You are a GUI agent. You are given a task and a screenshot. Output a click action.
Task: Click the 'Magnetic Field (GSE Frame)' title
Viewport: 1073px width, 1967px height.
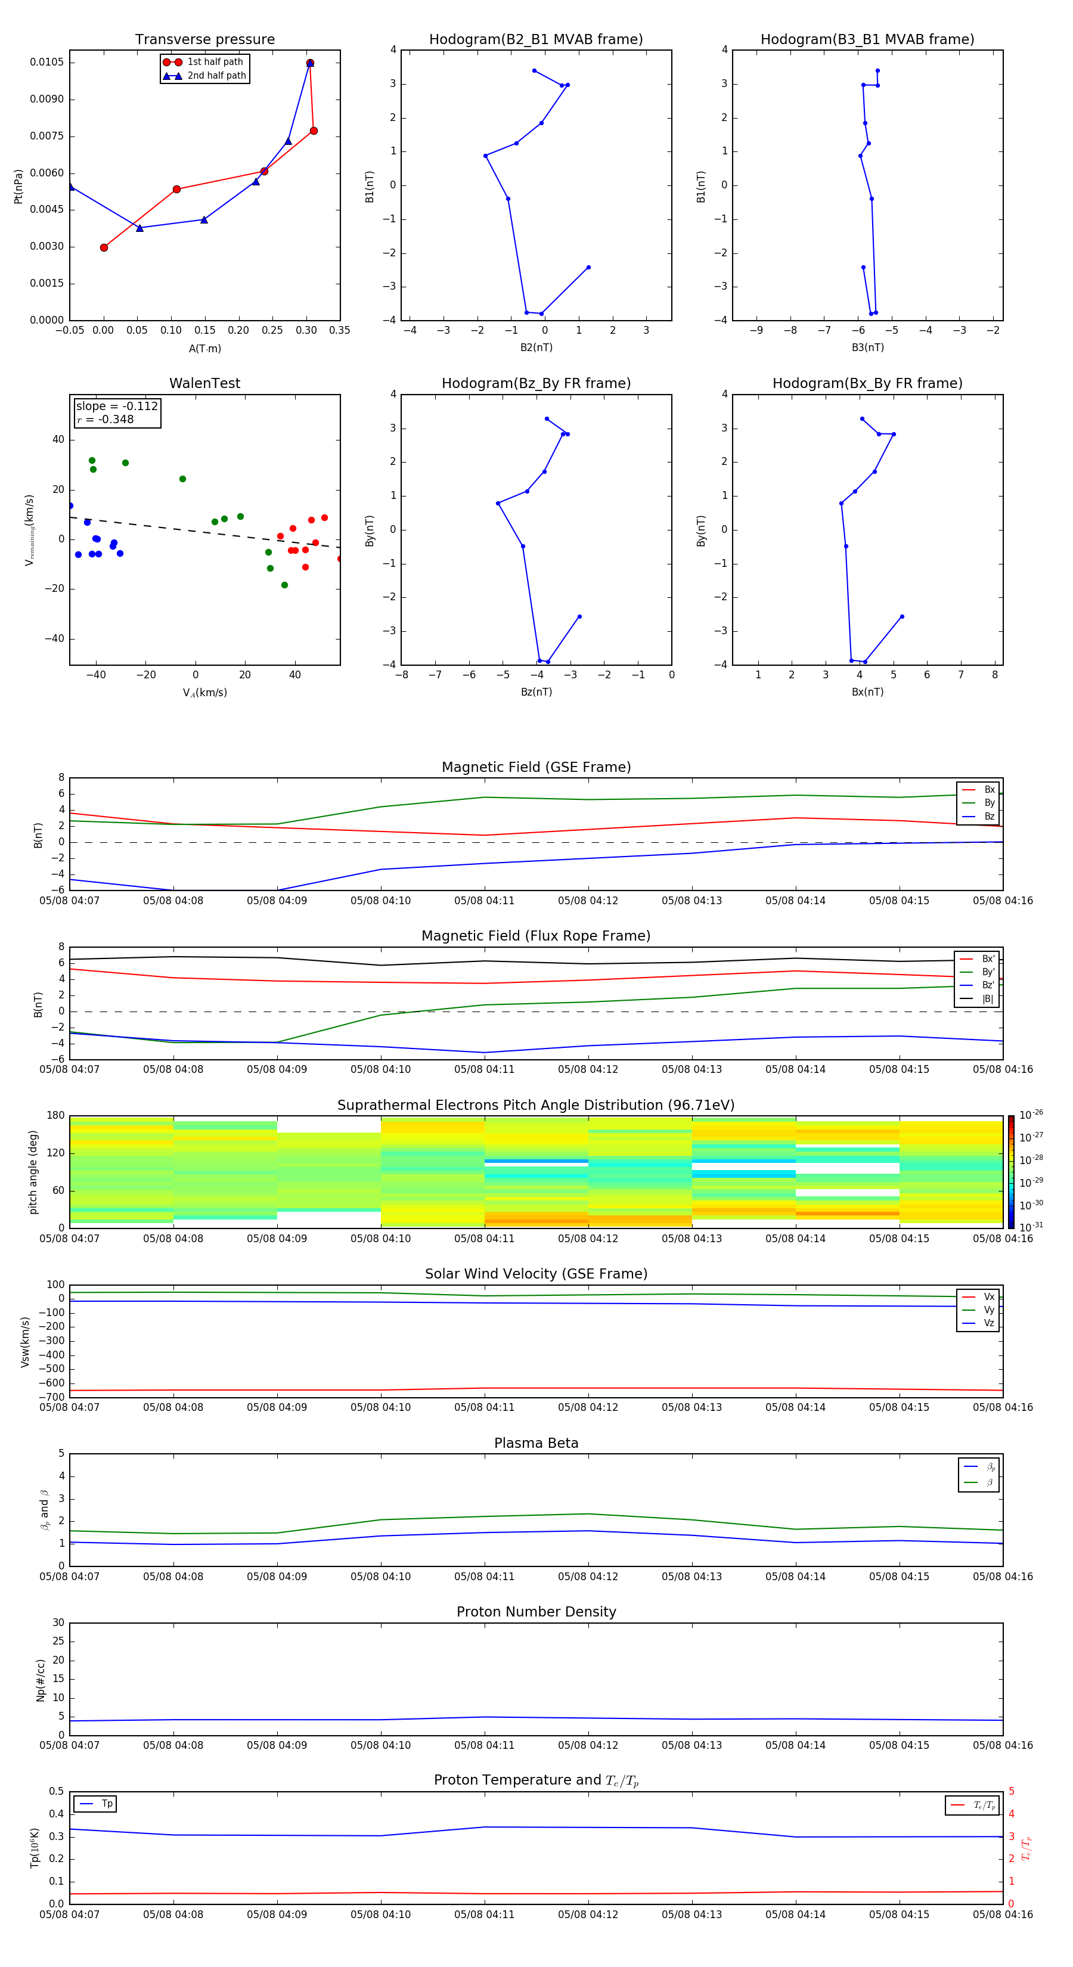(x=536, y=767)
